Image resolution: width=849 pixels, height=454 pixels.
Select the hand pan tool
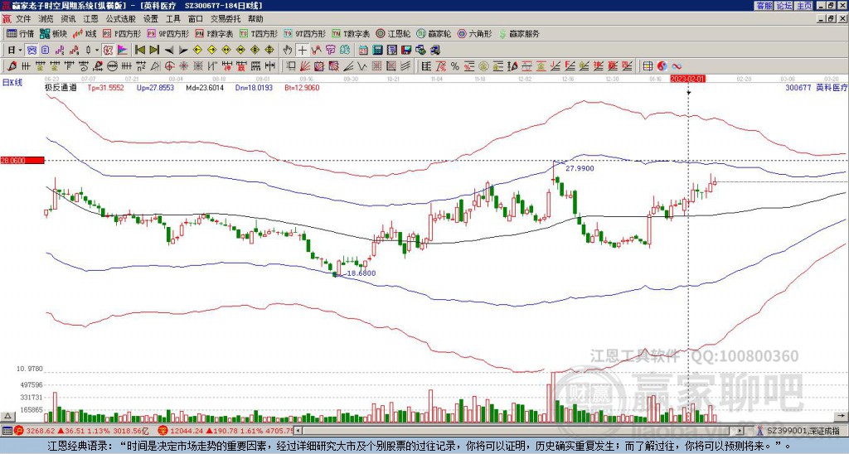tap(288, 50)
